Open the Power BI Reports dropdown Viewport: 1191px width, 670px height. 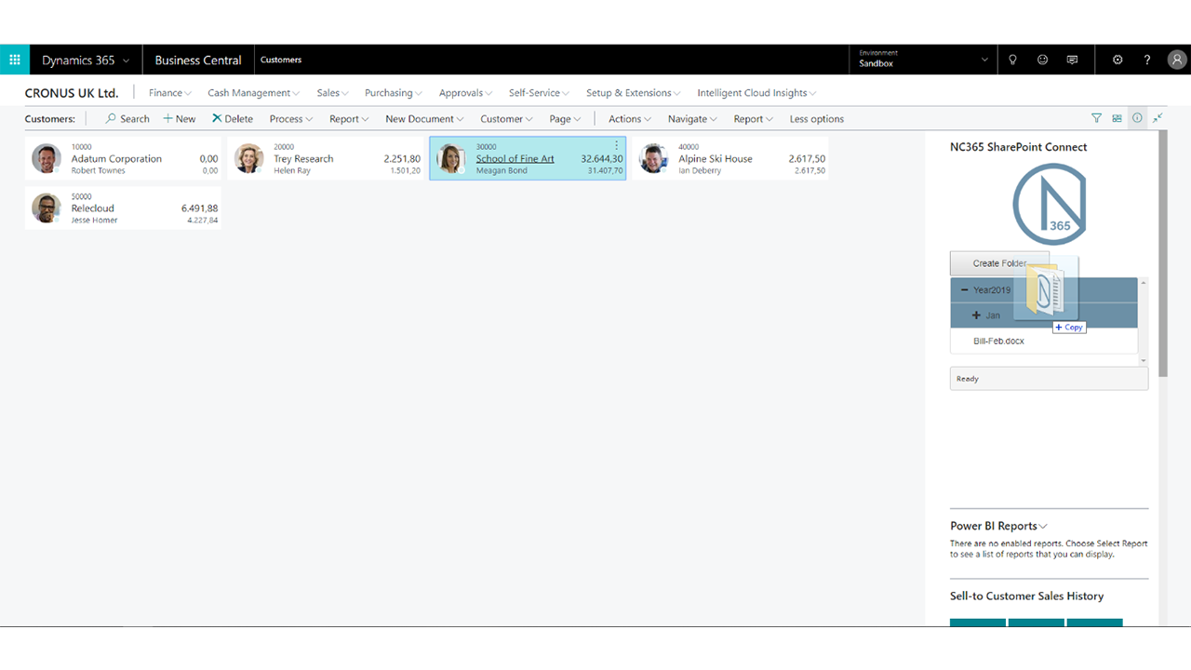[x=998, y=526]
